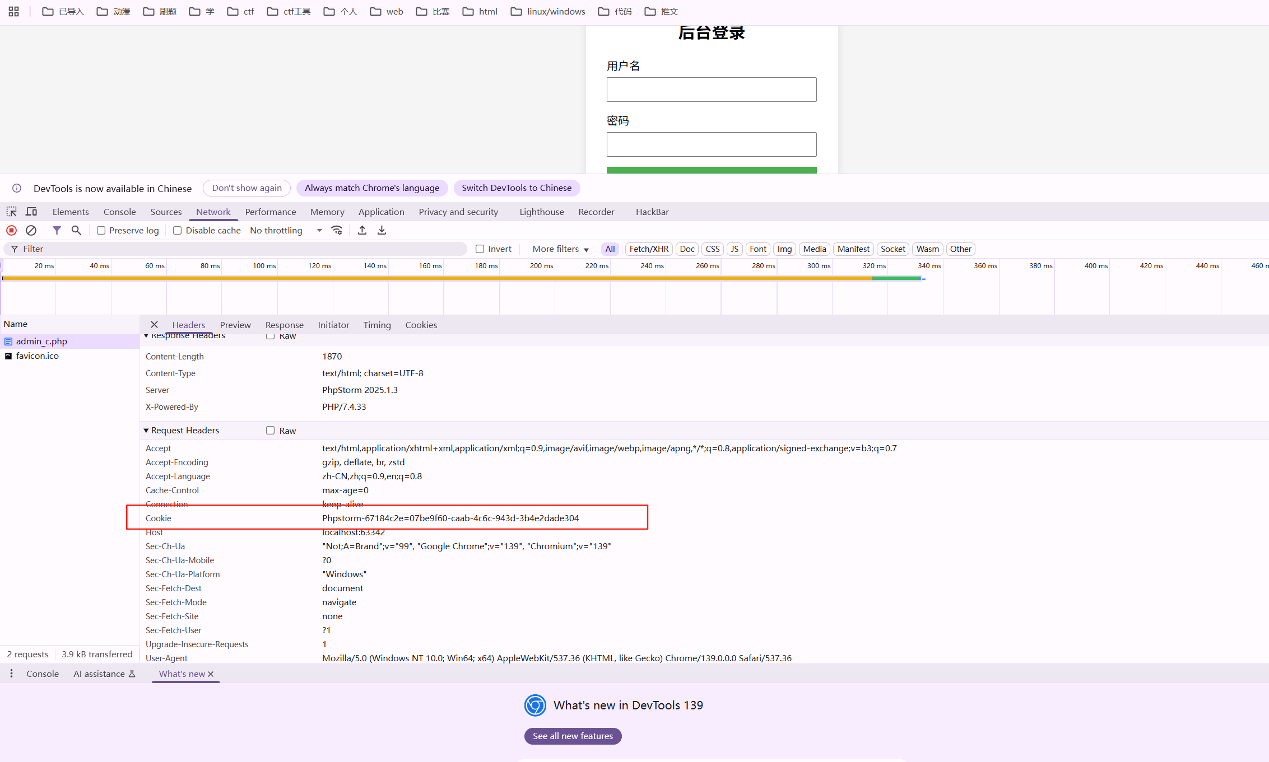Click the funnel filter icon
Viewport: 1269px width, 762px height.
pyautogui.click(x=57, y=230)
